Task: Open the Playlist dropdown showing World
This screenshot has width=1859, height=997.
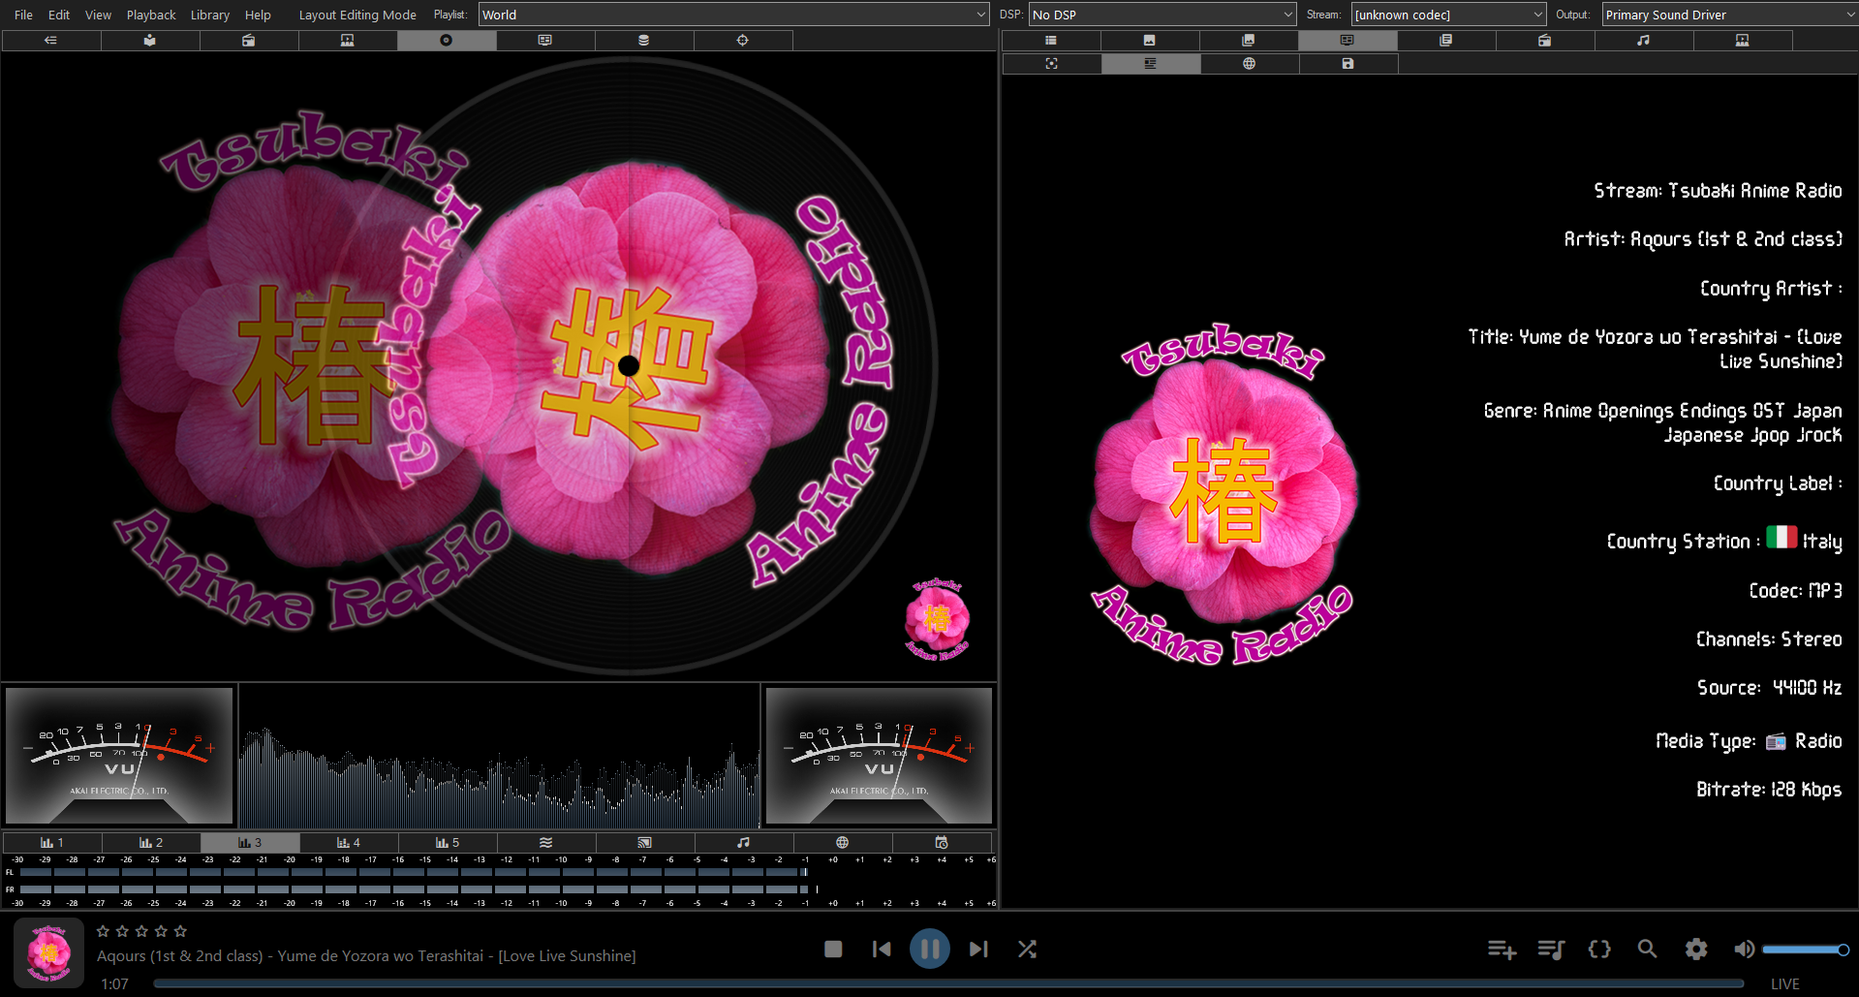Action: (733, 15)
